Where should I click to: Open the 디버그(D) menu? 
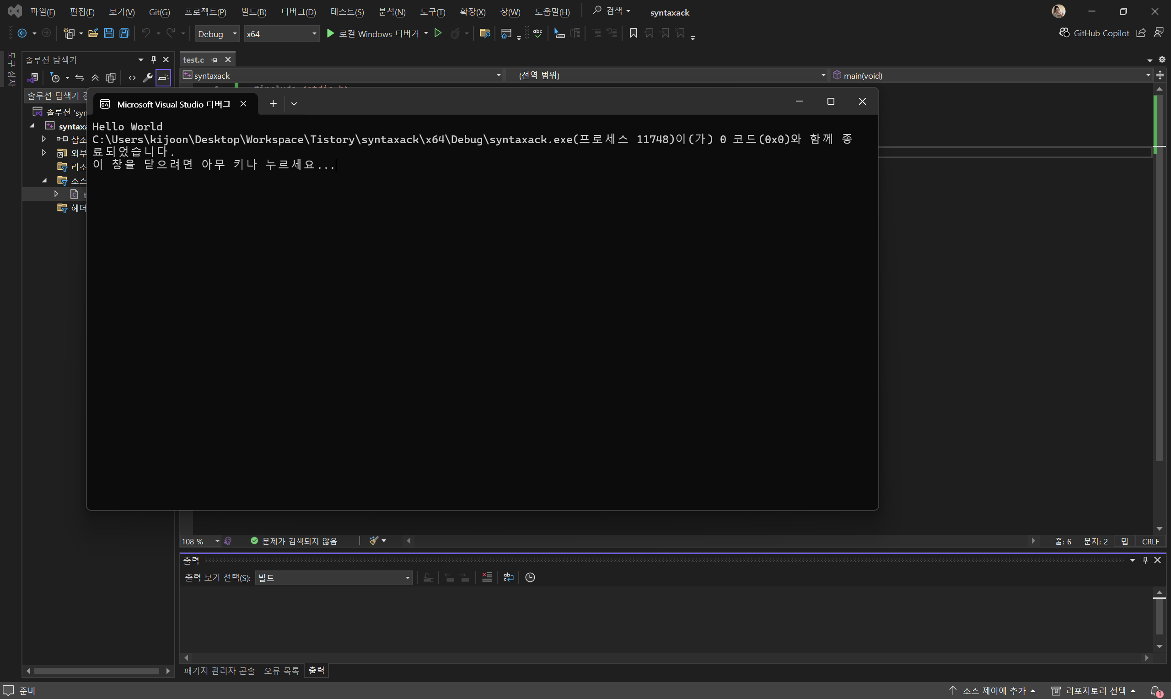[x=298, y=12]
